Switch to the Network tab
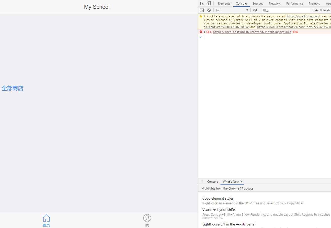331x228 pixels. (x=275, y=4)
